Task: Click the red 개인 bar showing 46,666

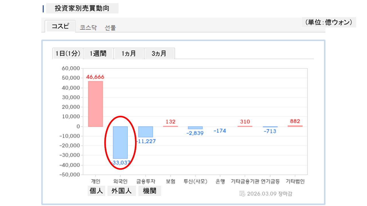Action: coord(95,104)
